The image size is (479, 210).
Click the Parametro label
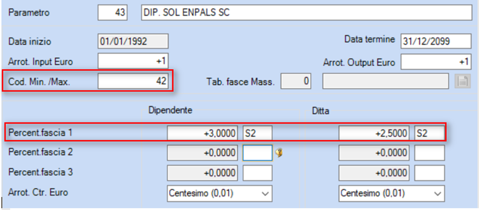coord(29,13)
